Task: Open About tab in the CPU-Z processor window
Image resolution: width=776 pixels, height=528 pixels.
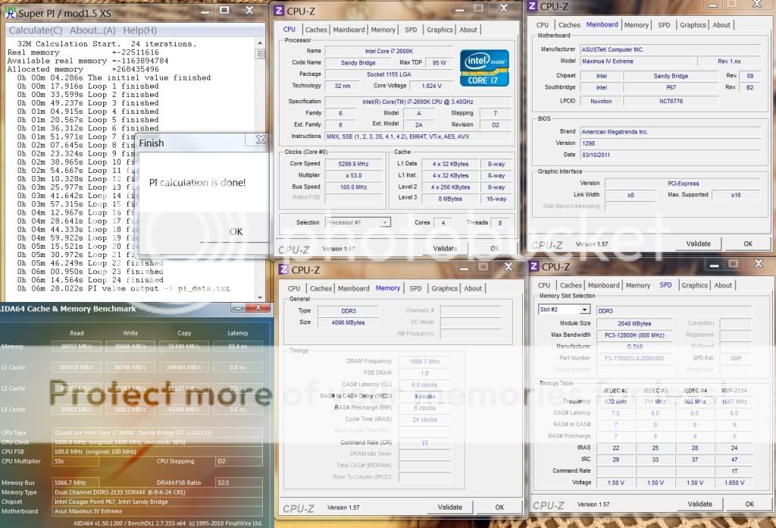Action: 468,30
